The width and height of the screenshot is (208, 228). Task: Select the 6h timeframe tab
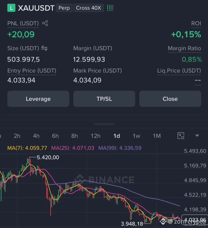click(55, 136)
